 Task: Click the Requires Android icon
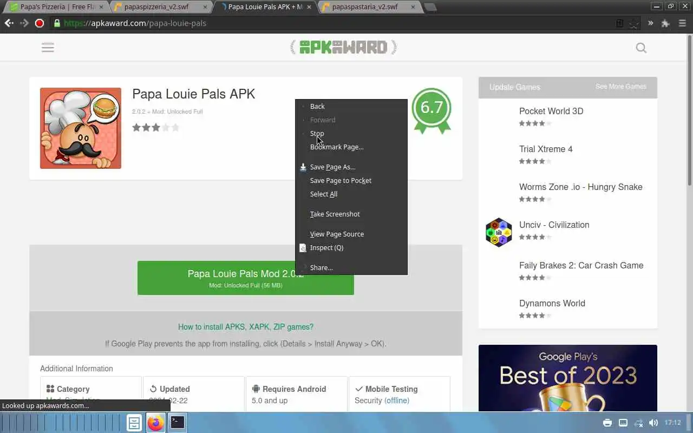click(256, 389)
